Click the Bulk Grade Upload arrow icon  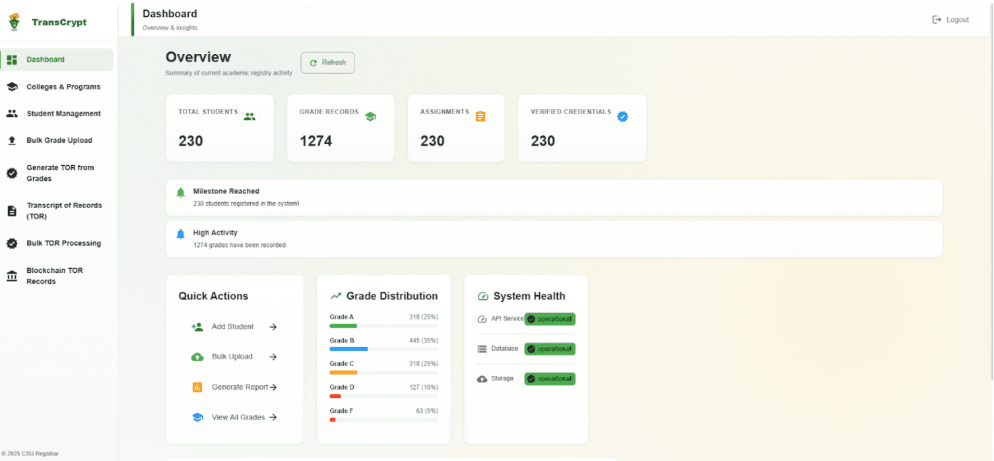pyautogui.click(x=12, y=141)
